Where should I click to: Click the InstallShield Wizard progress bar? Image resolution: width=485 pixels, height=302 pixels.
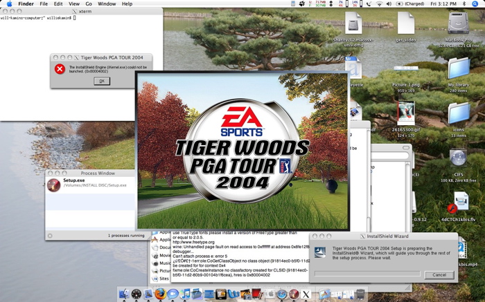pyautogui.click(x=367, y=274)
